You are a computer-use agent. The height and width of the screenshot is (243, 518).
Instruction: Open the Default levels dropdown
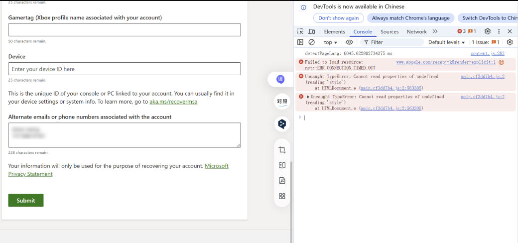pos(447,42)
